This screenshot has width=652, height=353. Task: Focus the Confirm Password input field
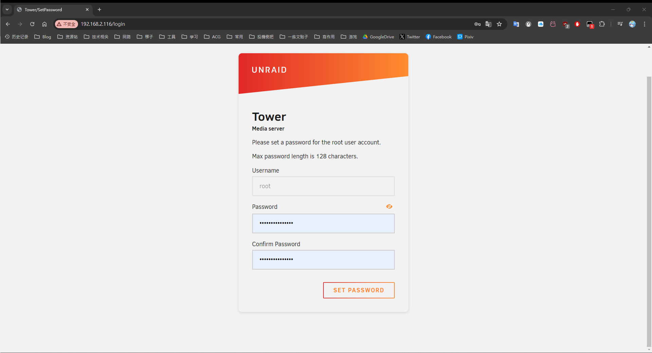pyautogui.click(x=323, y=260)
